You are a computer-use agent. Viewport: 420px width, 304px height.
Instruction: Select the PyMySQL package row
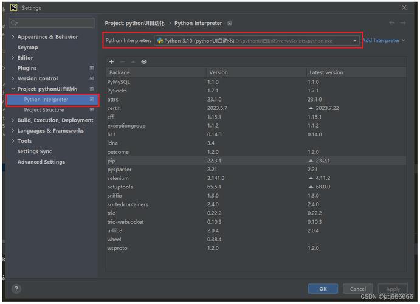256,82
